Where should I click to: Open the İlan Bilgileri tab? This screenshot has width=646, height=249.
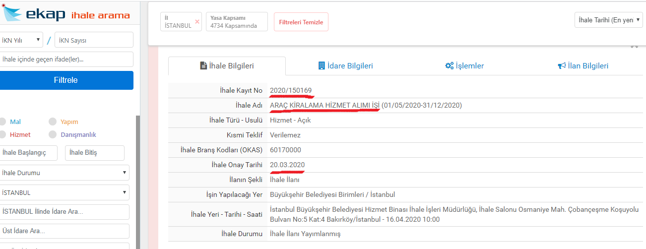coord(583,66)
